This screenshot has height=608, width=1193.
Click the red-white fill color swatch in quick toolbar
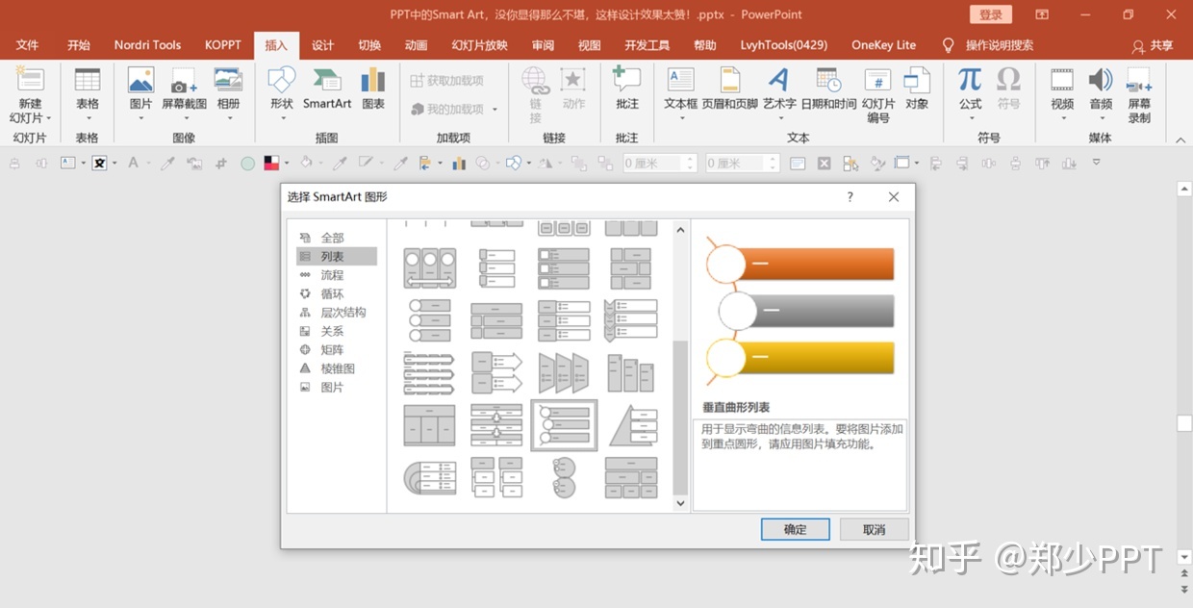click(271, 164)
